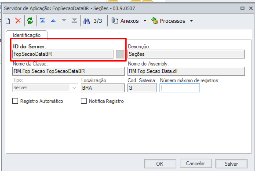The width and height of the screenshot is (255, 171).
Task: Go to last record arrow
Action: (74, 21)
